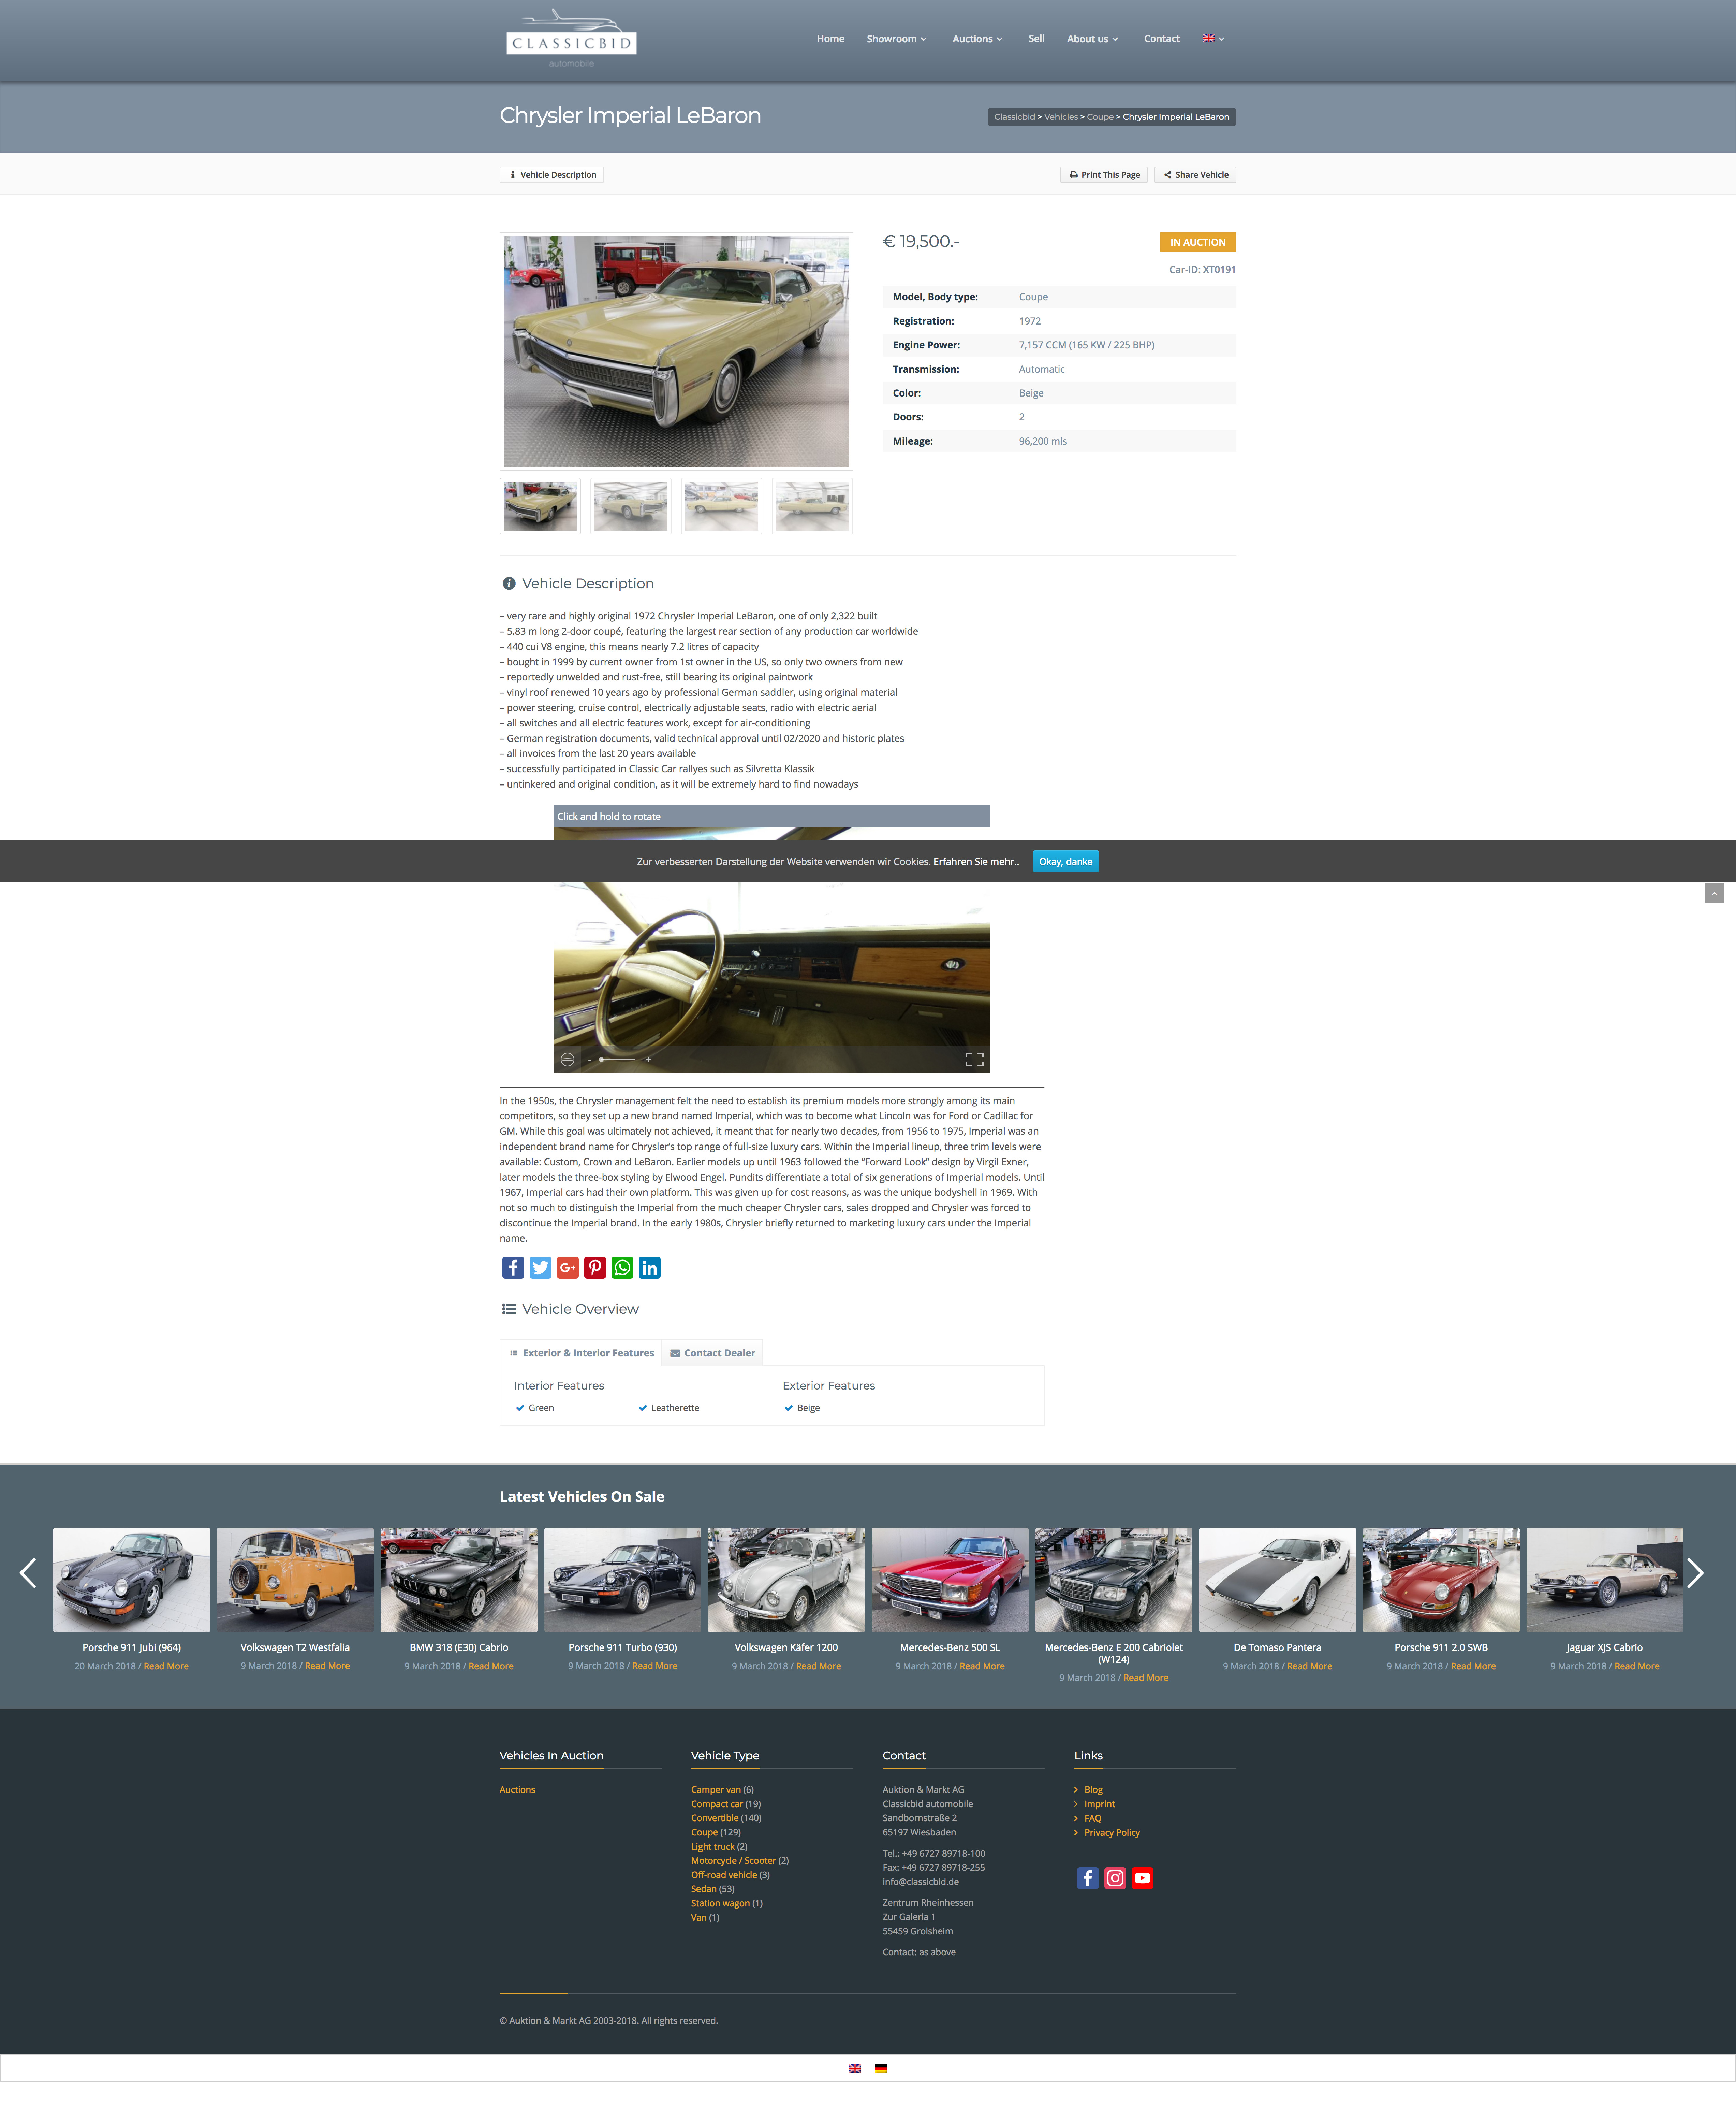
Task: Open the Porsche 911 Jubi (964) card
Action: (131, 1580)
